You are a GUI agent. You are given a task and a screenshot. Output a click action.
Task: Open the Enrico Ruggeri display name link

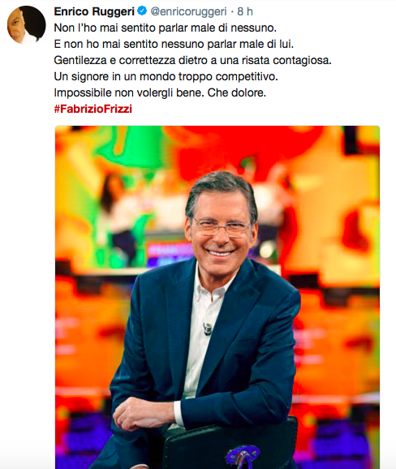94,11
